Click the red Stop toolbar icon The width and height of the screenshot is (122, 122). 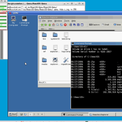point(65,25)
